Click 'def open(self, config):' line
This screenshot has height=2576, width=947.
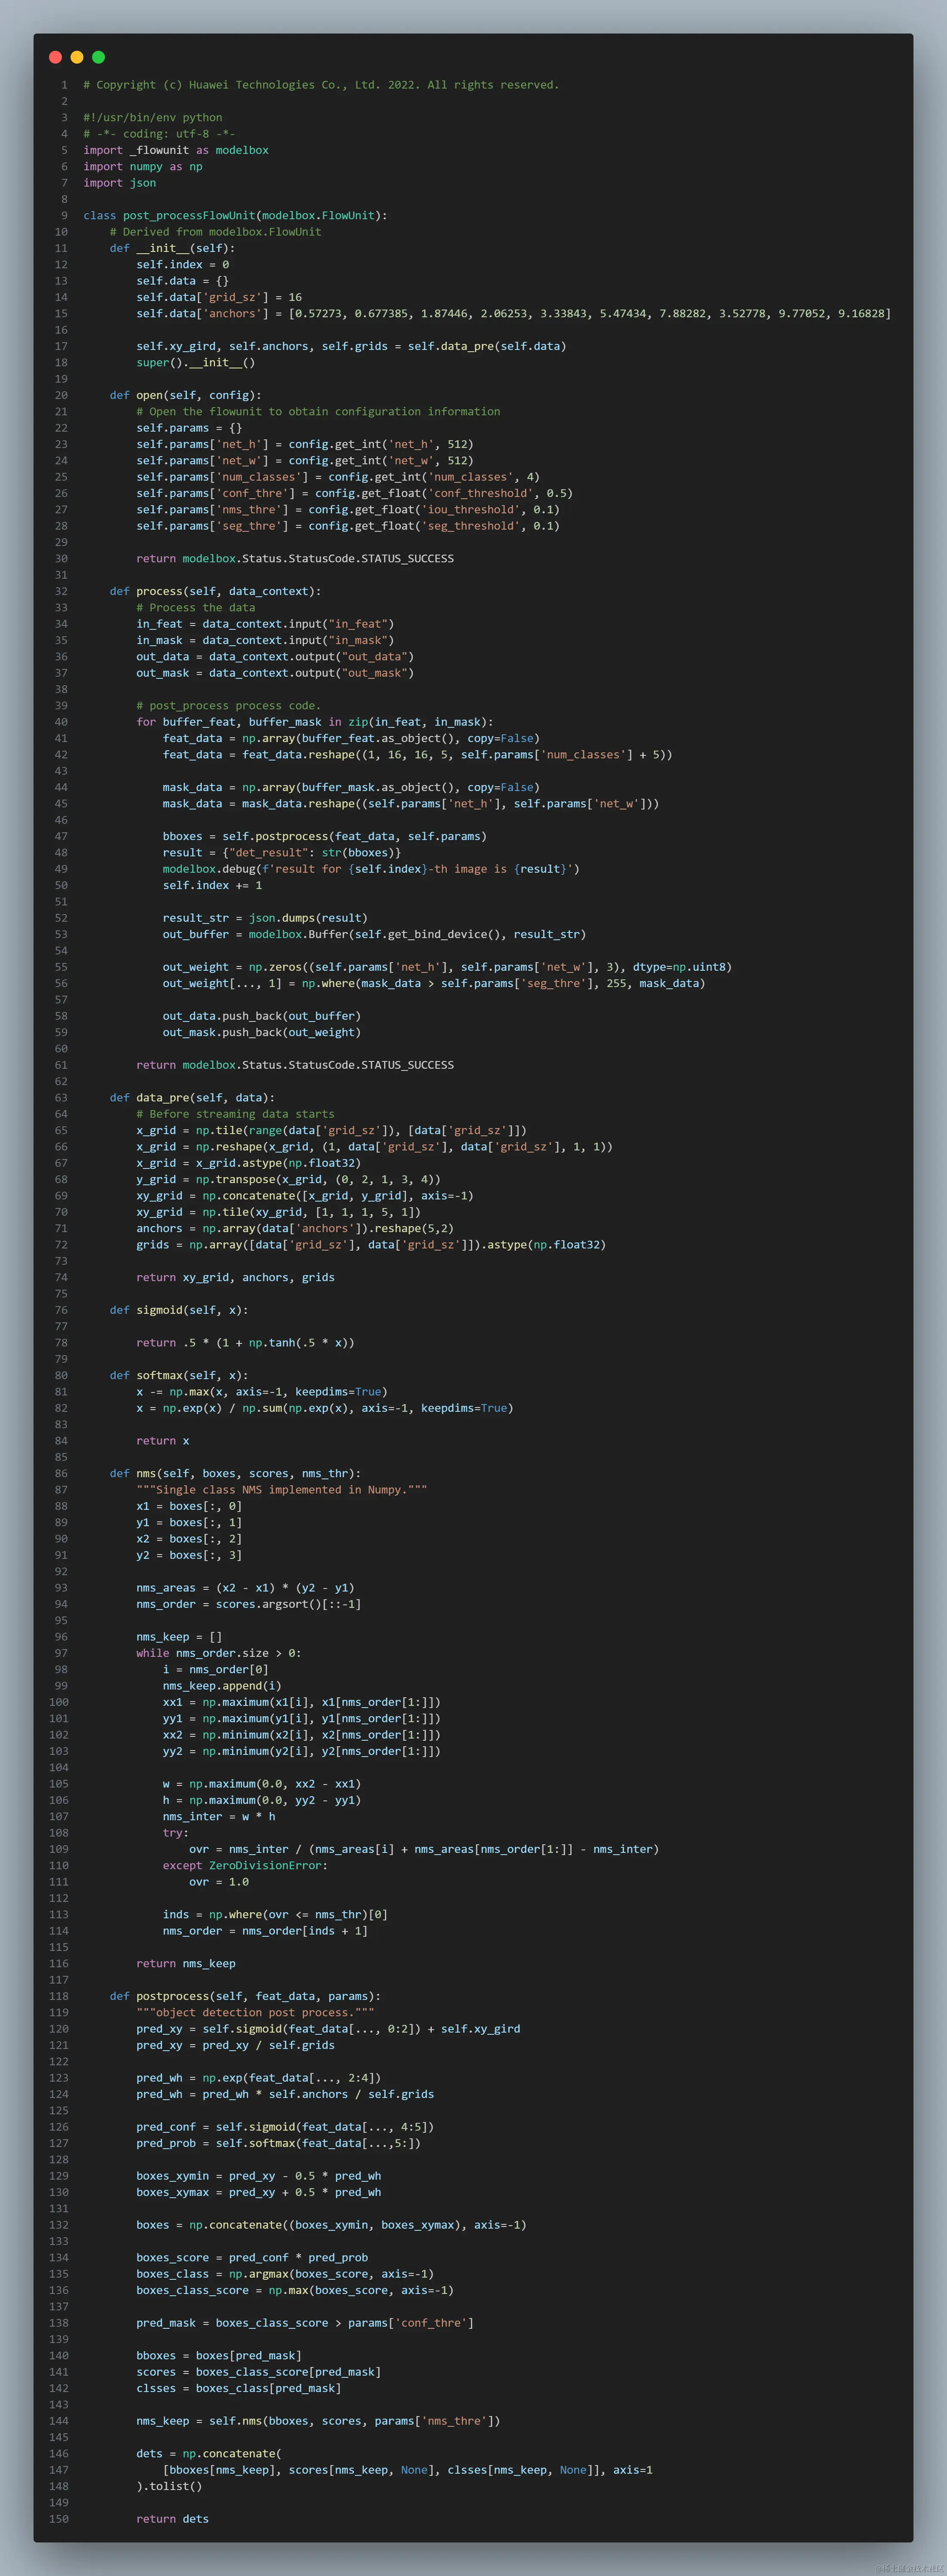(x=185, y=395)
